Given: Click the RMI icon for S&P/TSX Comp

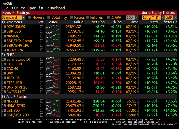Looking at the screenshot, I should point(42,41).
